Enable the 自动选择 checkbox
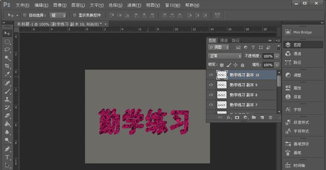 24,15
